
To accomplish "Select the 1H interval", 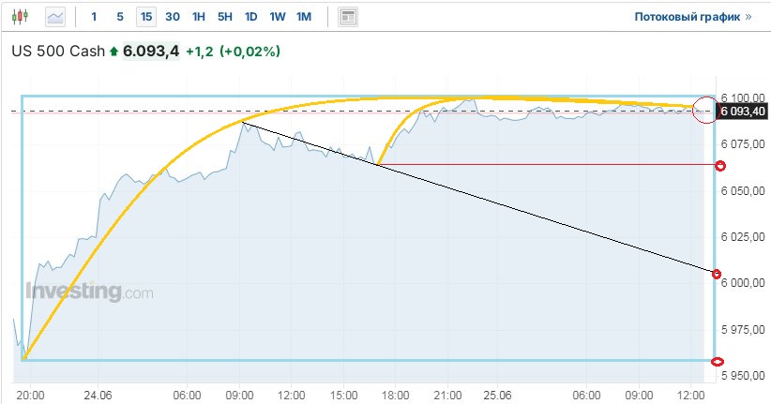I will coord(199,17).
